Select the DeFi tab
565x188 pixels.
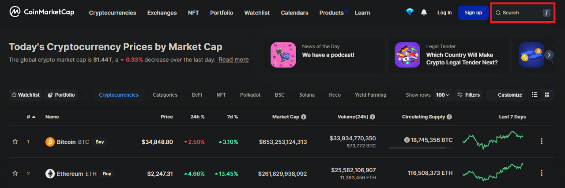pos(197,95)
